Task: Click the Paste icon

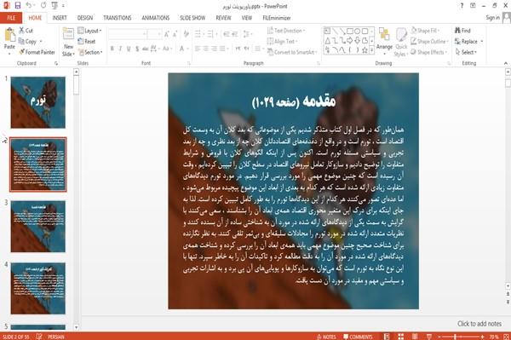Action: point(9,35)
